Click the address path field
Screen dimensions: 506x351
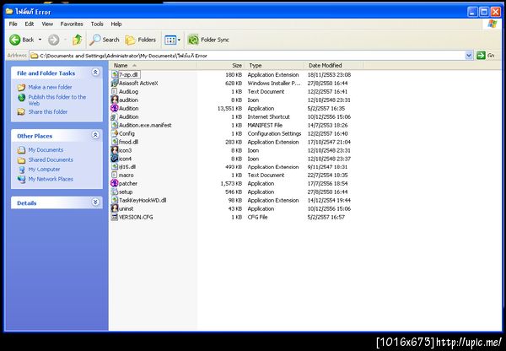click(247, 56)
